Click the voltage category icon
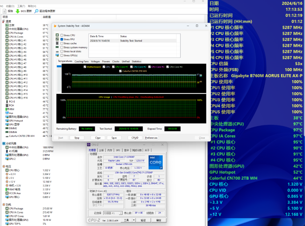This screenshot has height=226, width=305. tap(3, 166)
